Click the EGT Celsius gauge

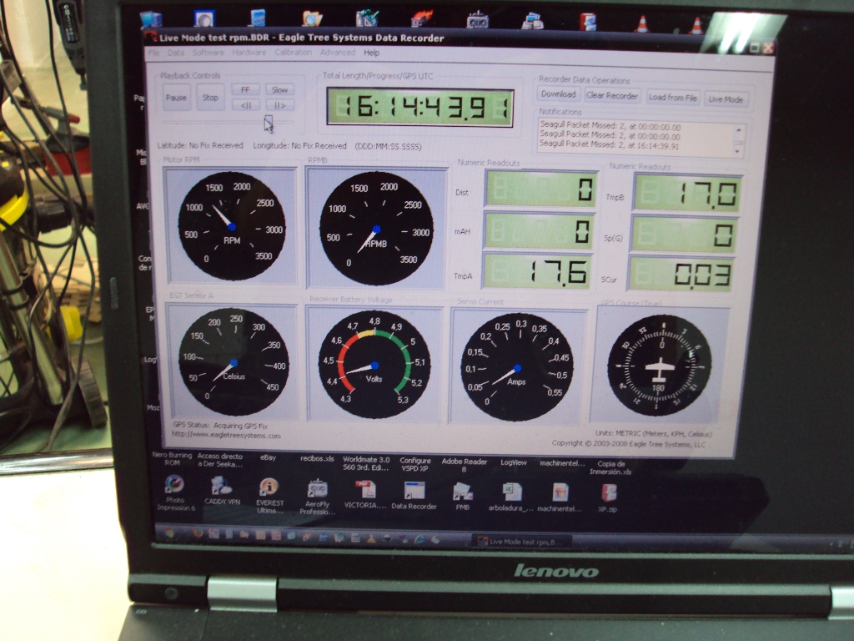[234, 362]
